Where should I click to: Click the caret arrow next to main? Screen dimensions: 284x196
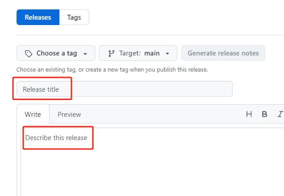point(167,54)
